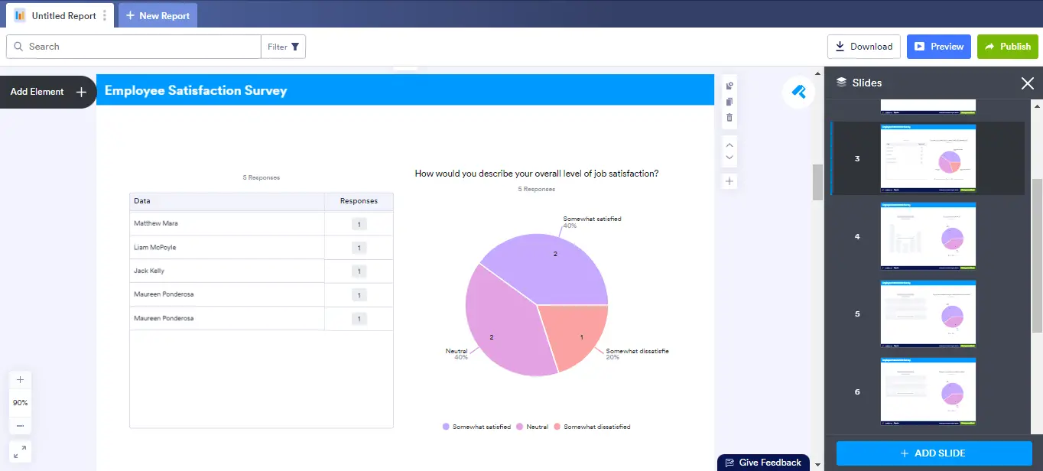
Task: Duplicate the current slide with copy icon
Action: tap(729, 102)
